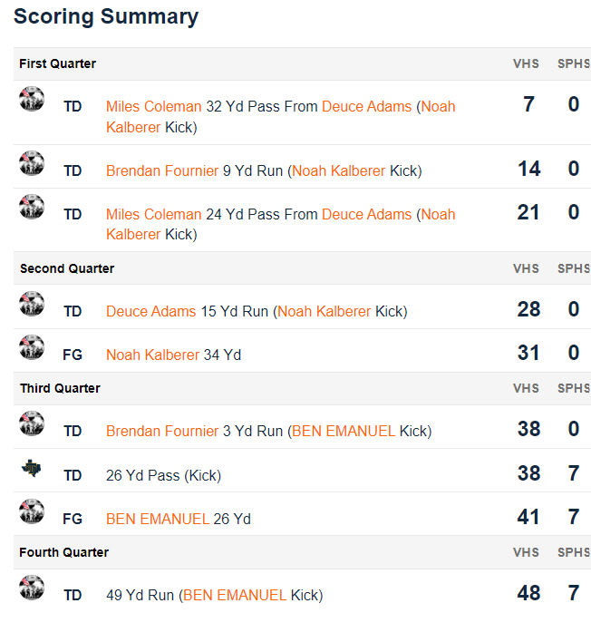
Task: Click team logo next to Brendan Fournier 9 Yd Run
Action: (32, 163)
